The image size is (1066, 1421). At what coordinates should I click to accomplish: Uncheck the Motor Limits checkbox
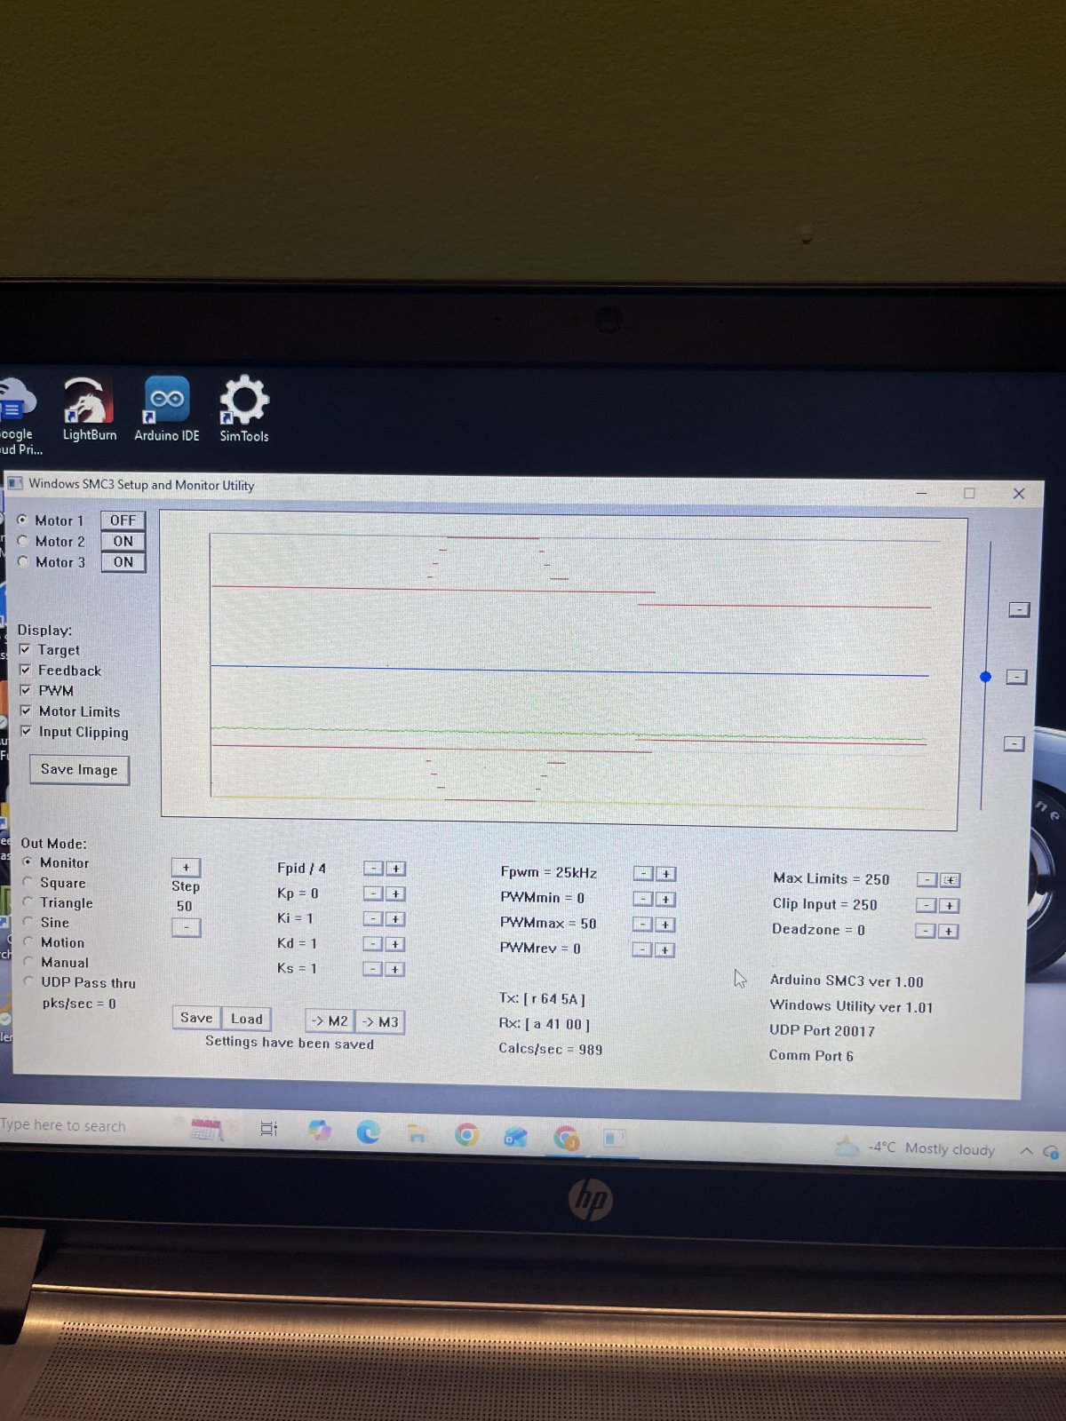point(26,710)
